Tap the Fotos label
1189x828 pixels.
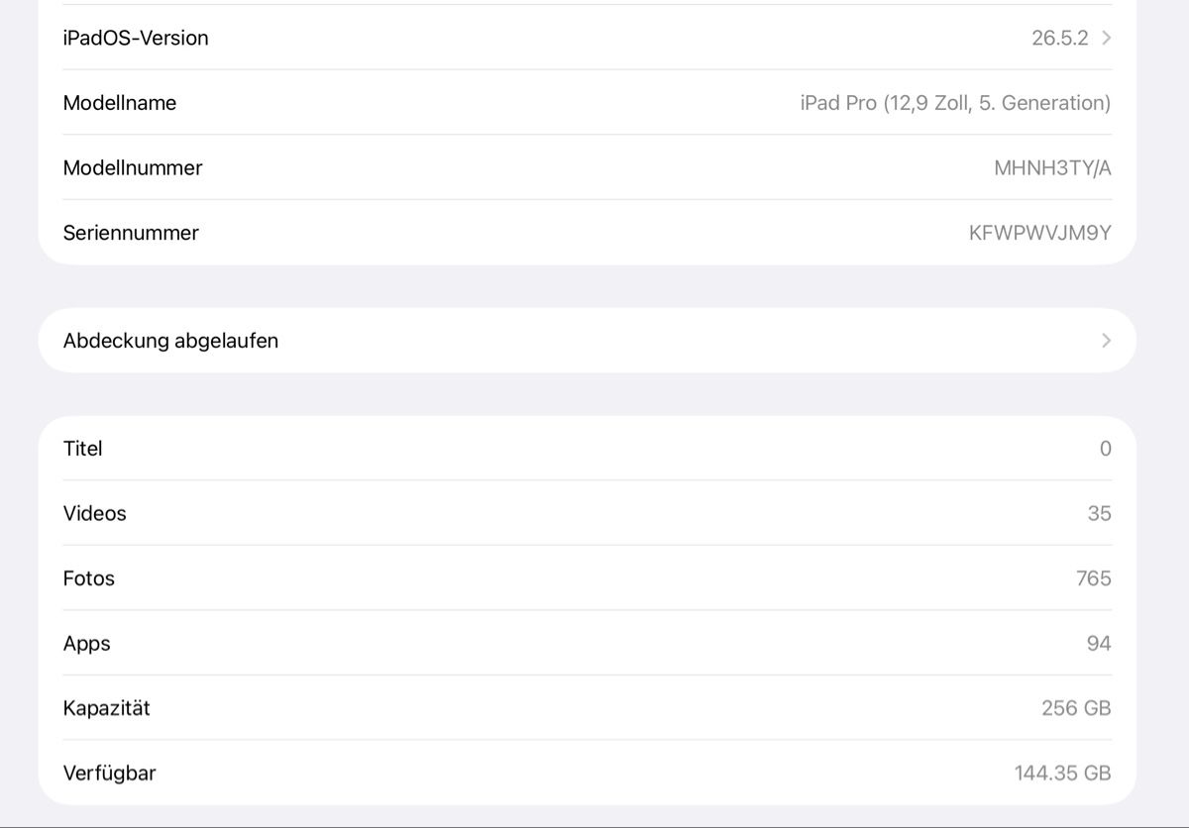[89, 578]
